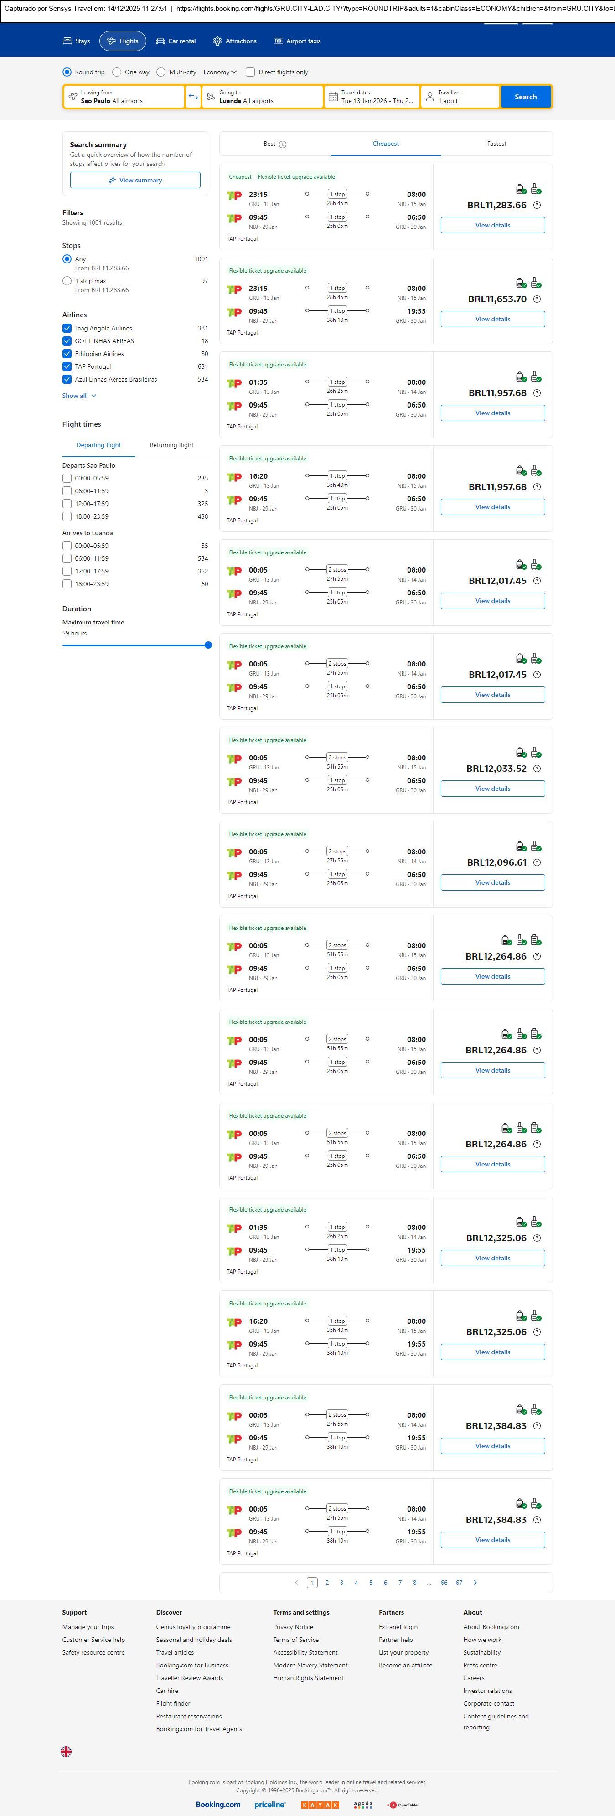Click the info icon next to Best tab

(283, 144)
